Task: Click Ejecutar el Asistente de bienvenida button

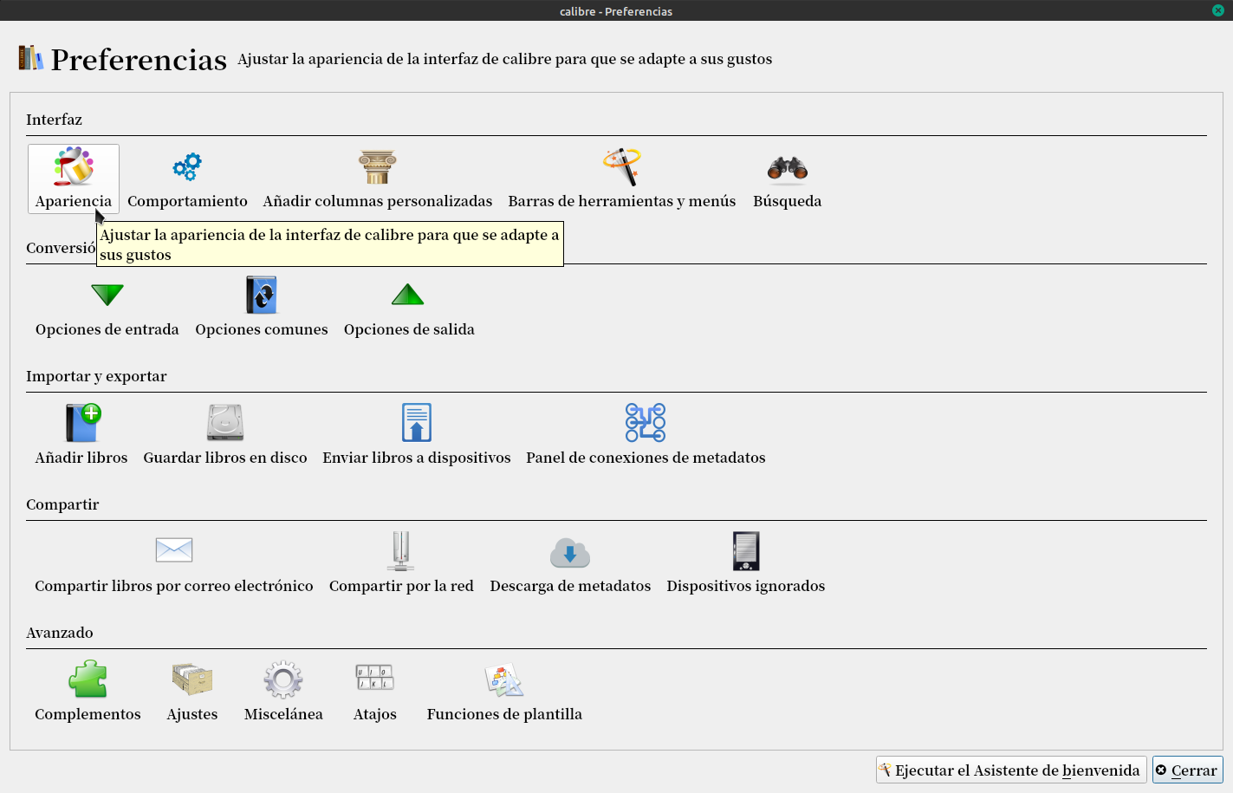Action: pyautogui.click(x=1011, y=770)
